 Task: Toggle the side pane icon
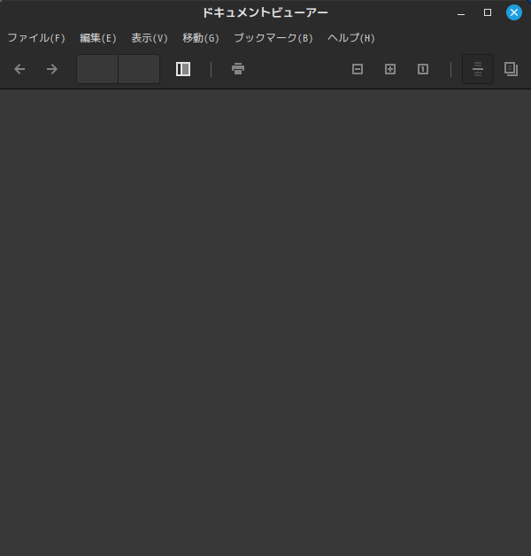point(183,69)
